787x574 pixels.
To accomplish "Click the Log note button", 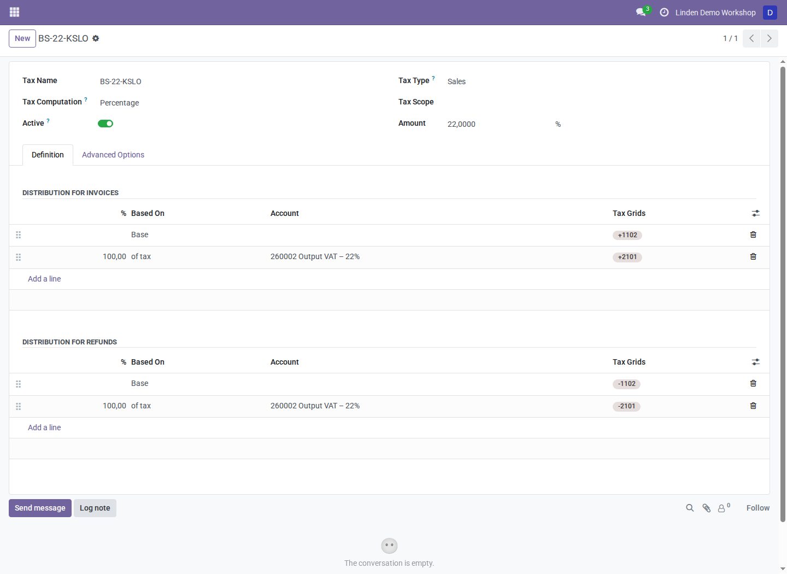I will [x=95, y=508].
